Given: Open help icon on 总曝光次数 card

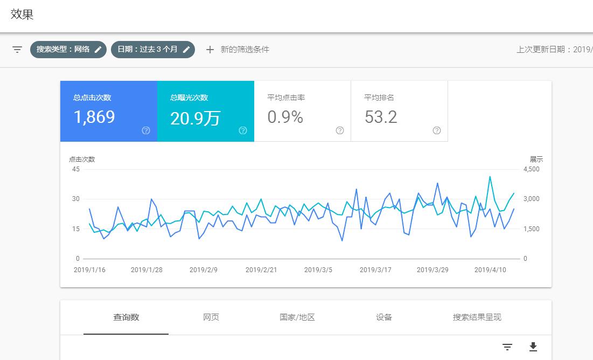Looking at the screenshot, I should pos(243,130).
